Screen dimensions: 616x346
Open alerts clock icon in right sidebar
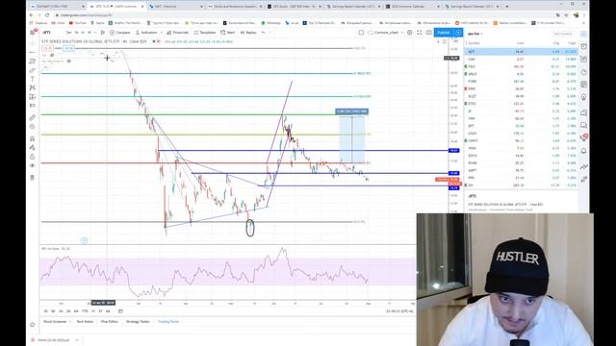584,47
